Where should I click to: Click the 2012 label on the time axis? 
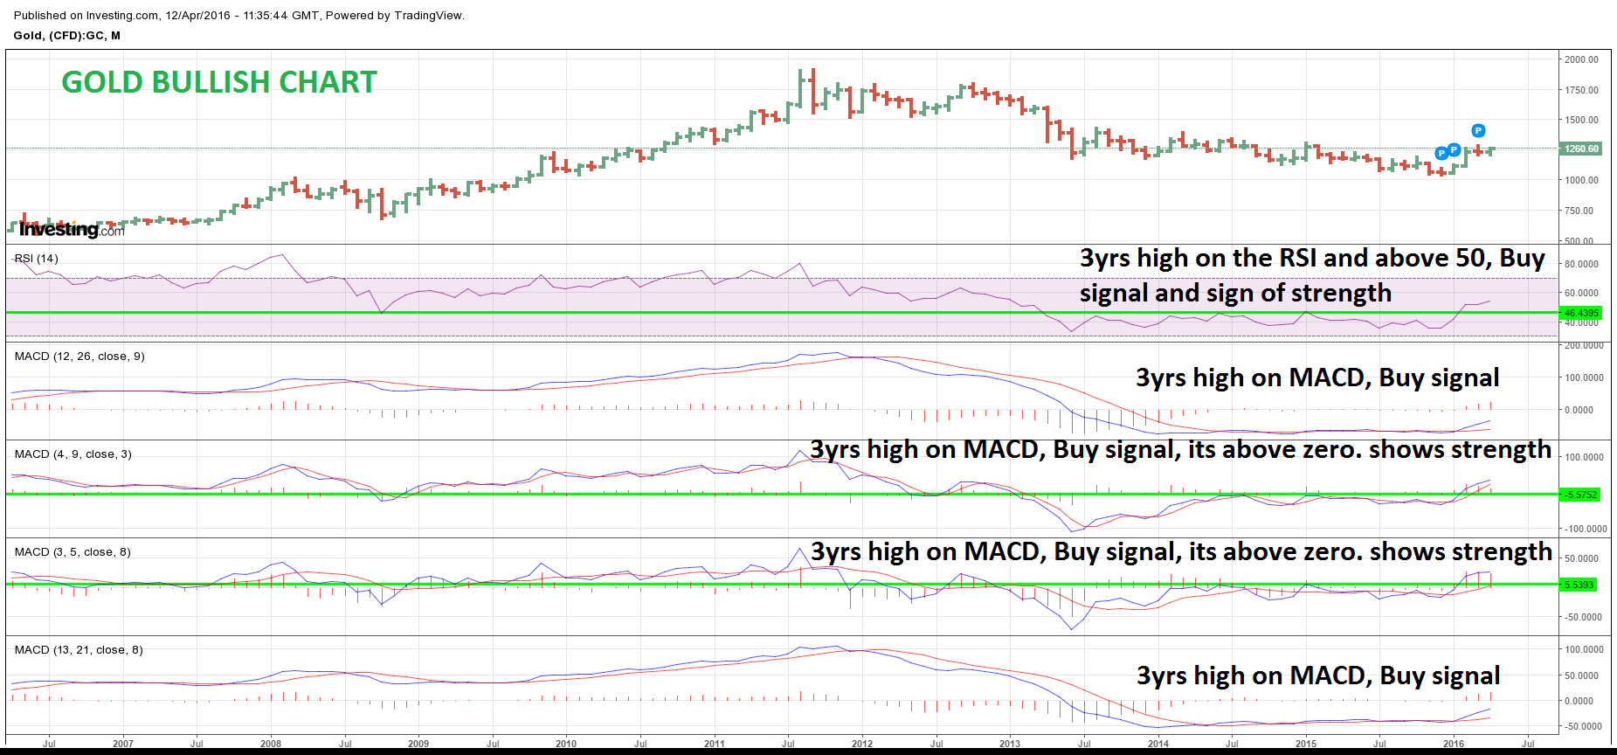pyautogui.click(x=862, y=744)
